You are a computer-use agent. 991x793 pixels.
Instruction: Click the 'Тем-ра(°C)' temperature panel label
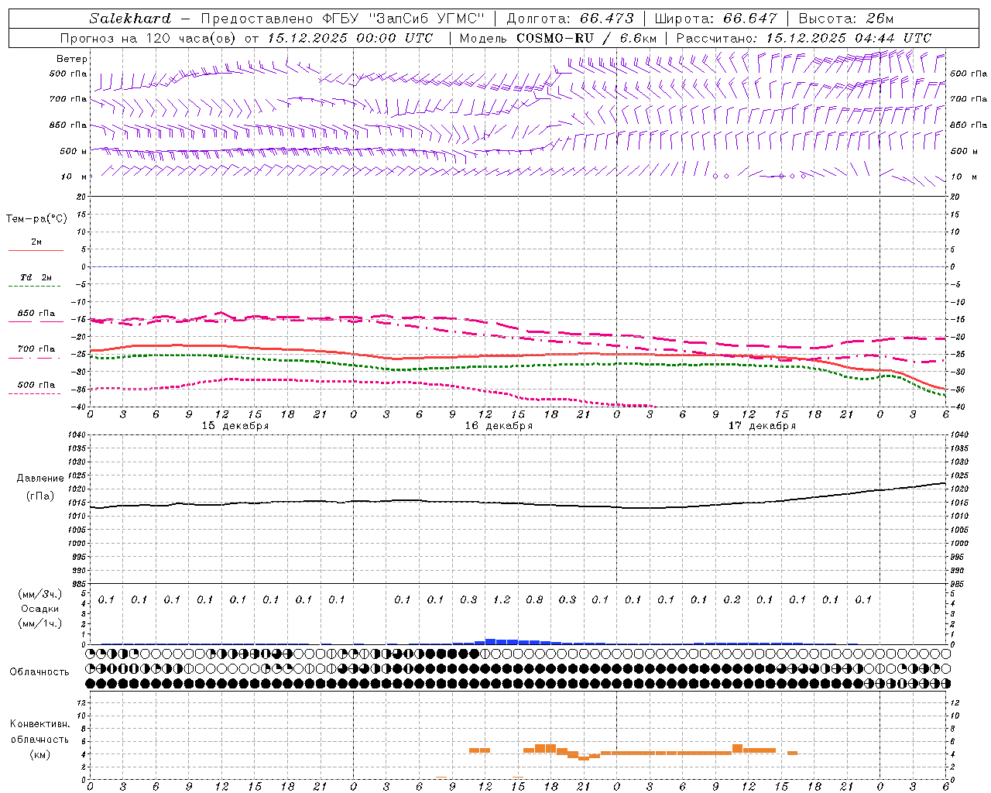36,219
